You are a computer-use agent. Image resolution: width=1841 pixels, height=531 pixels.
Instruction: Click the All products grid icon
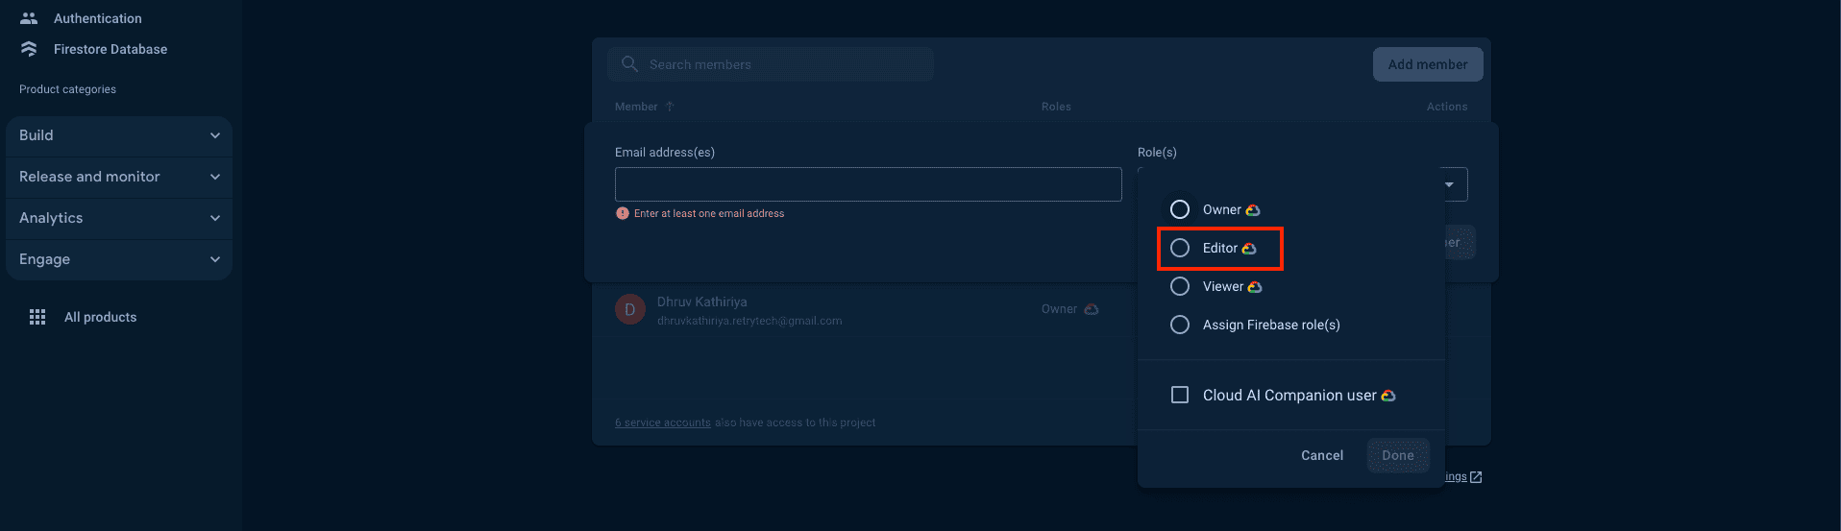tap(37, 317)
